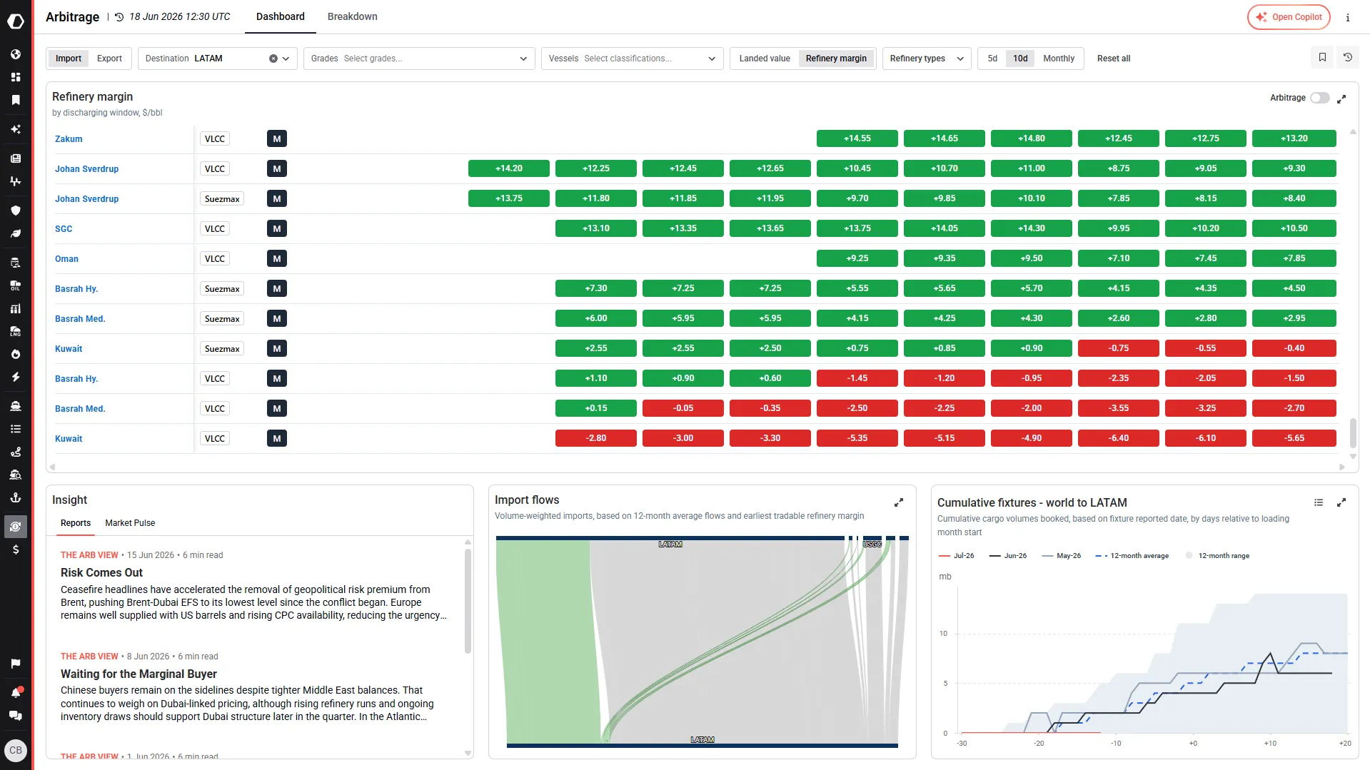Click Reset all filters
Image resolution: width=1370 pixels, height=770 pixels.
tap(1114, 59)
